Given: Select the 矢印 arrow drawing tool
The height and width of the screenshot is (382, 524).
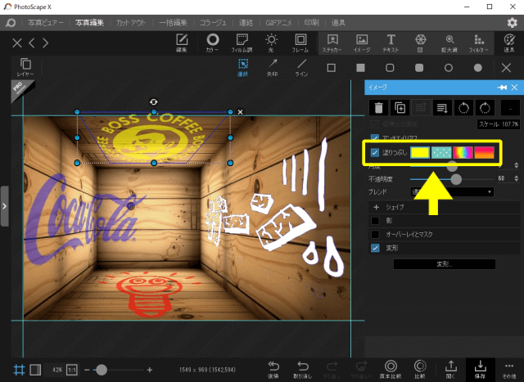Looking at the screenshot, I should pos(273,67).
